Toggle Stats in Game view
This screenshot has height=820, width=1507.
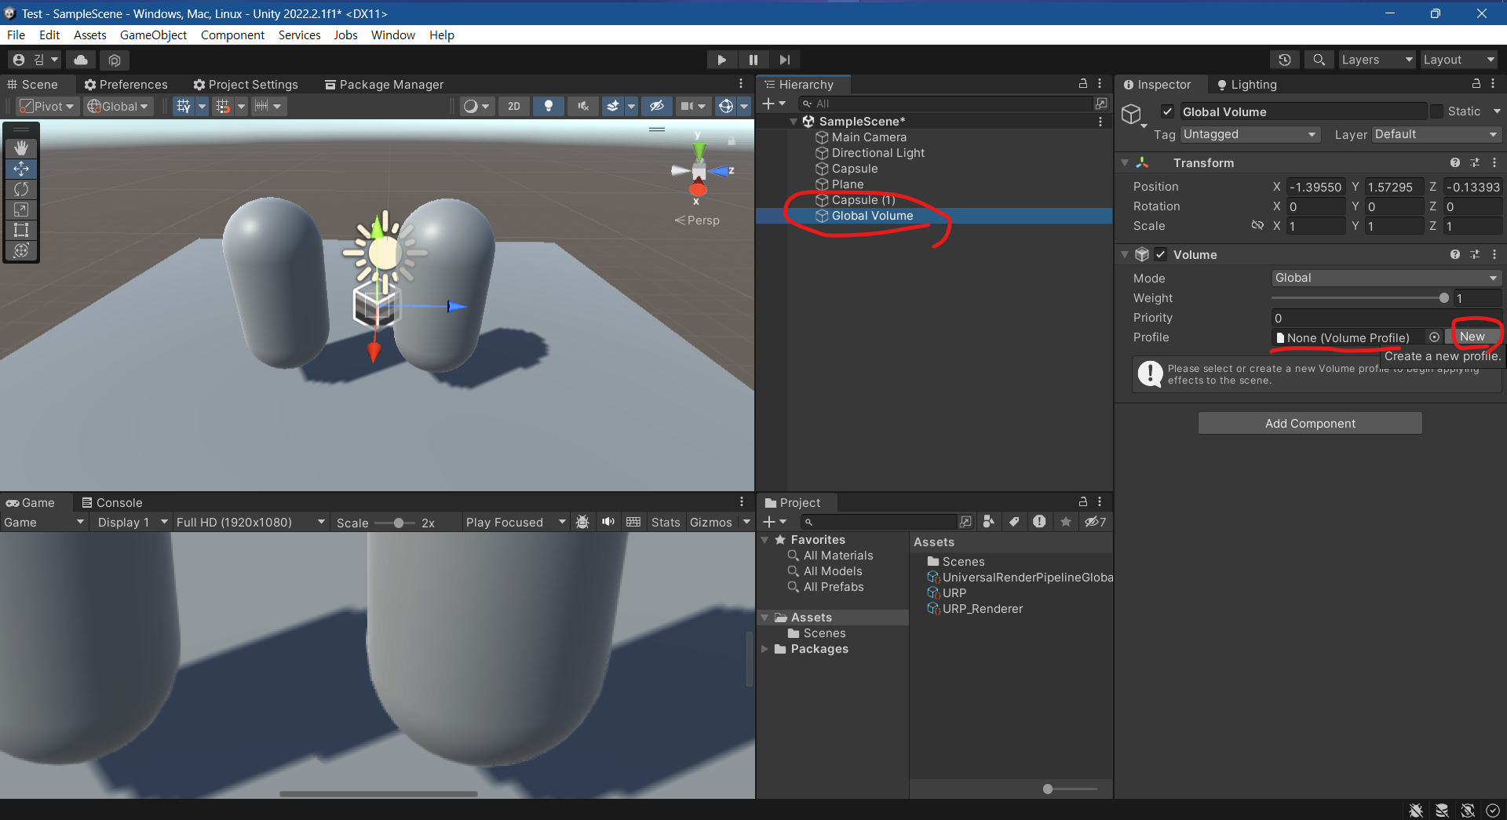click(666, 523)
